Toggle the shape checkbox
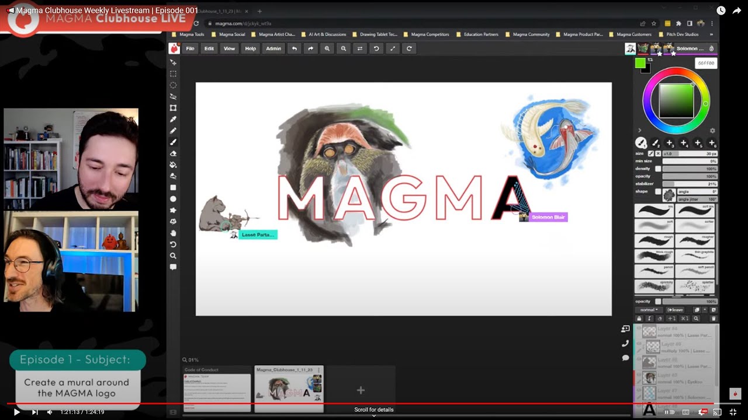This screenshot has height=420, width=748. click(x=658, y=191)
